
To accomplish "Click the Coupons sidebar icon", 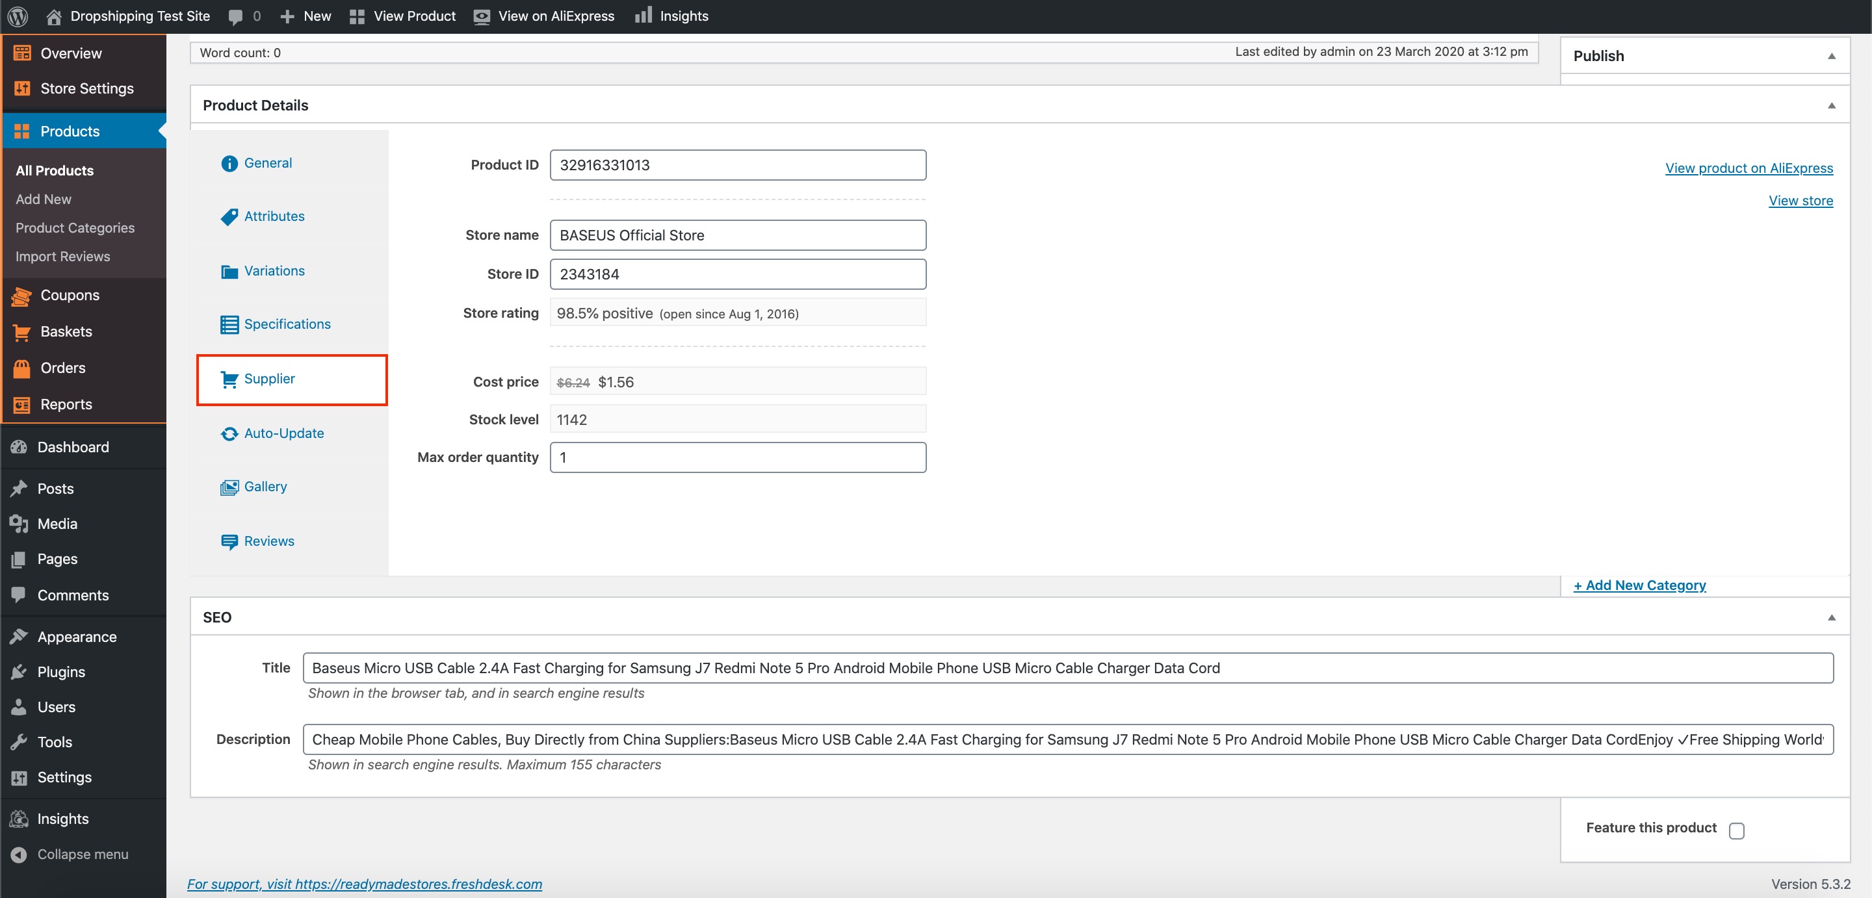I will (22, 296).
